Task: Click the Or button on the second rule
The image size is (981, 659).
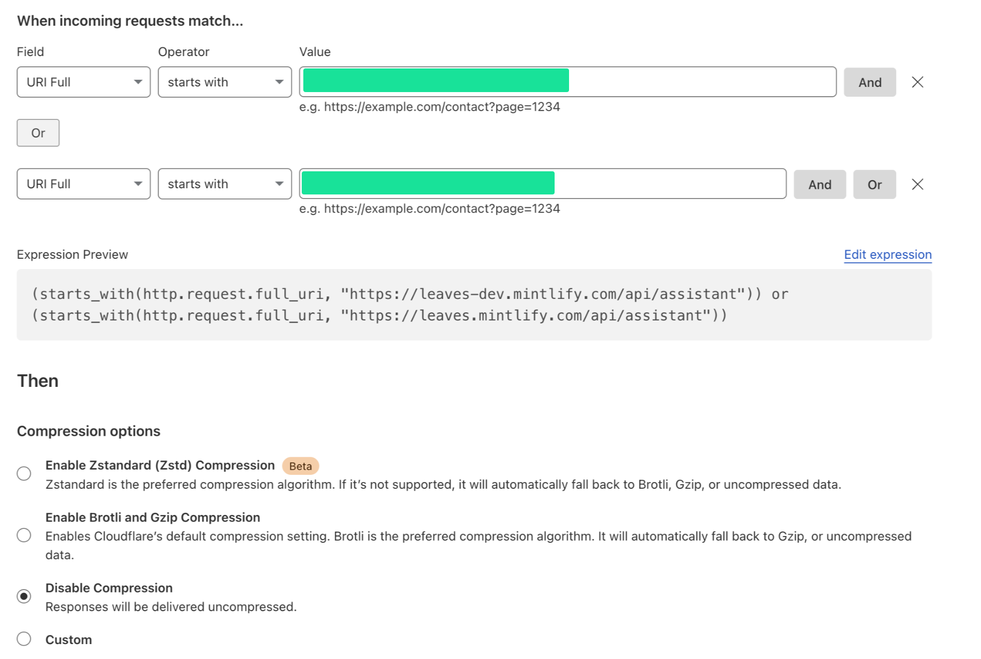Action: (874, 184)
